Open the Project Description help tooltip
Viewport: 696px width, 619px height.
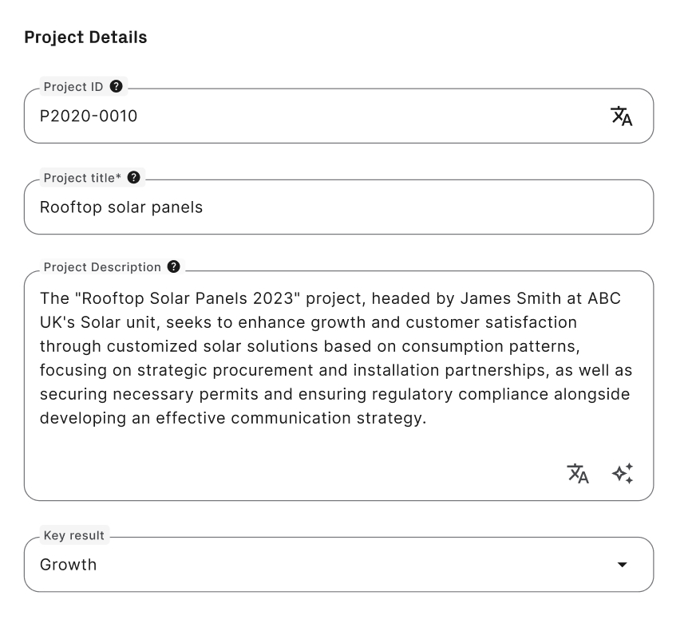point(174,266)
